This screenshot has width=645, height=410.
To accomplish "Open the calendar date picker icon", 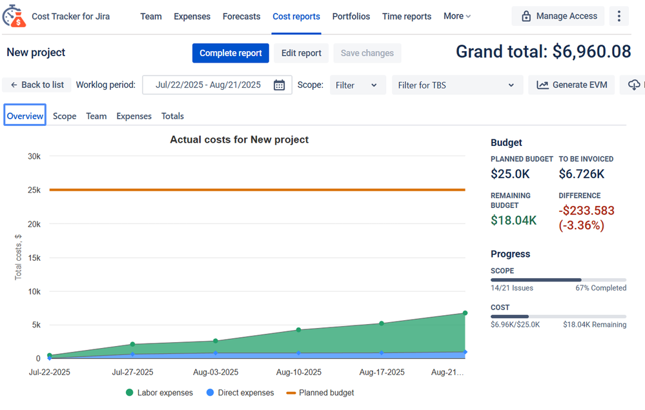I will click(279, 85).
